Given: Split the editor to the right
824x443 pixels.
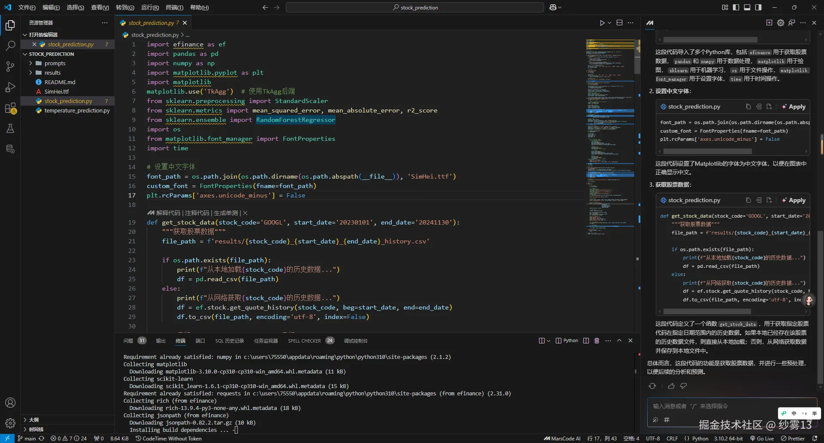Looking at the screenshot, I should pos(619,23).
